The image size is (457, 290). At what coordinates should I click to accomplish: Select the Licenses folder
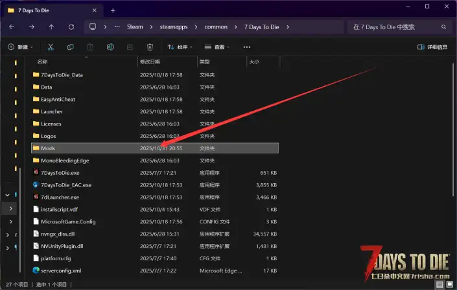tap(155, 124)
